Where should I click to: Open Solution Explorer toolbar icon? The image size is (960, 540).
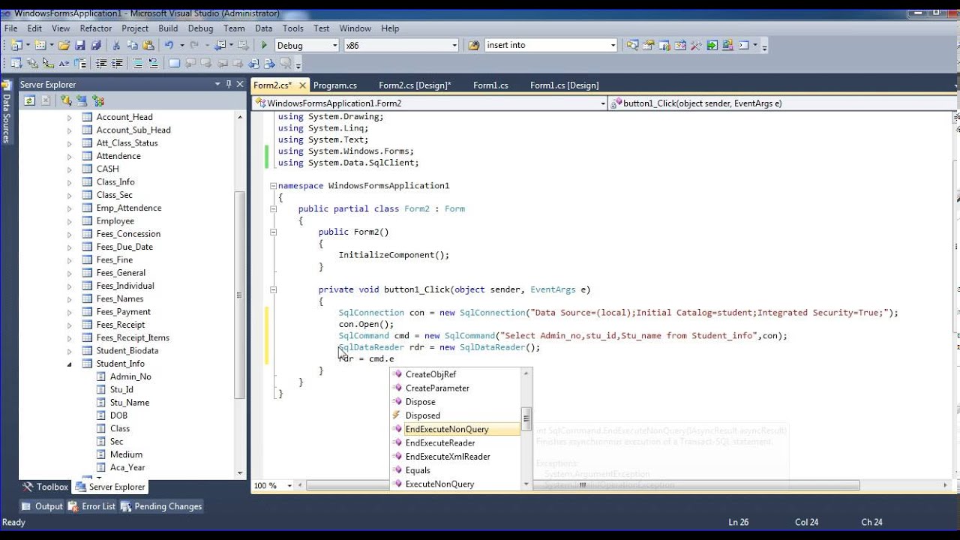pos(632,45)
